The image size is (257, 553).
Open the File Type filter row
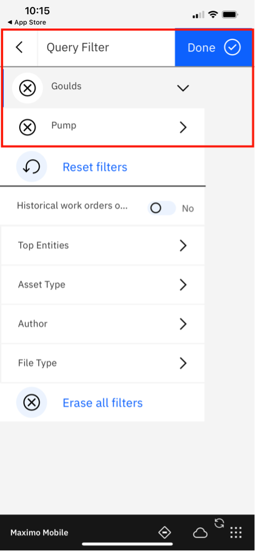point(103,363)
